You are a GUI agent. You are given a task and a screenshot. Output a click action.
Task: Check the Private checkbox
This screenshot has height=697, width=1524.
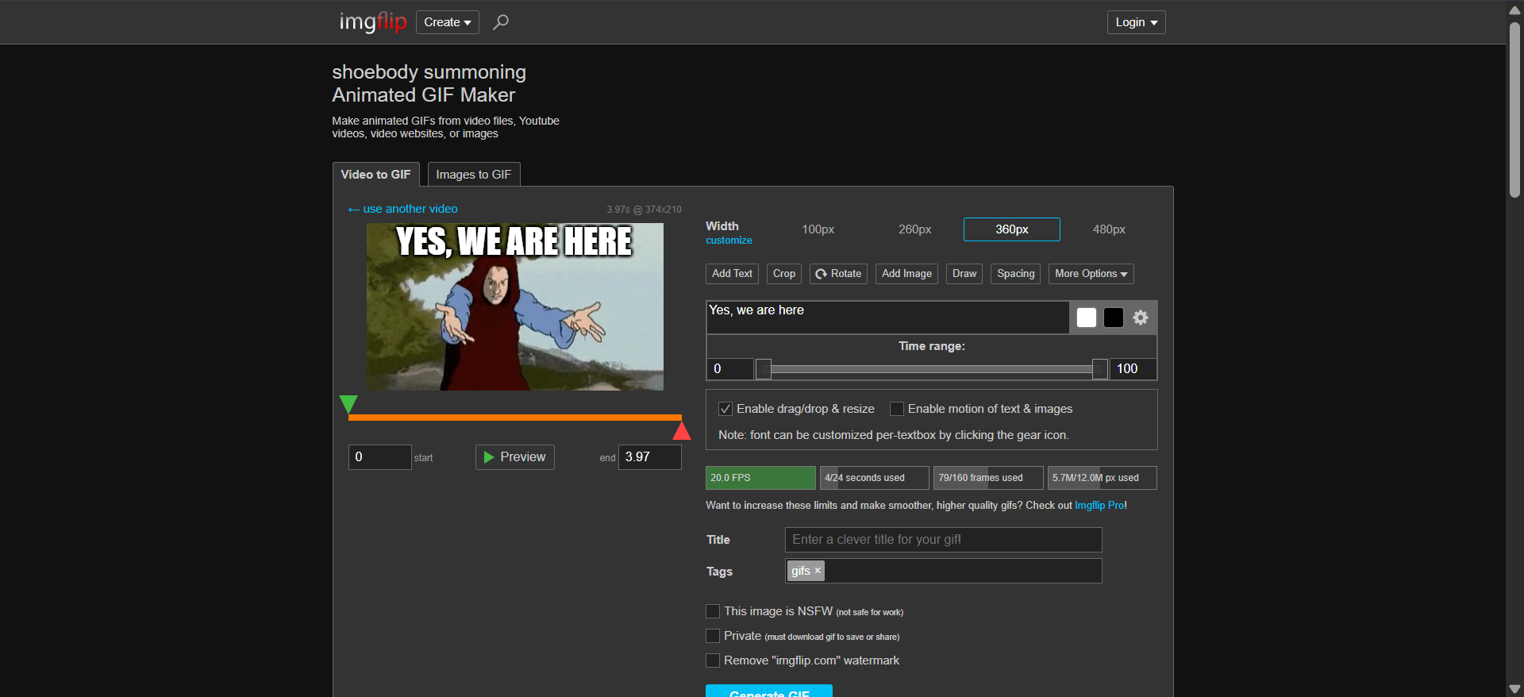pos(713,636)
